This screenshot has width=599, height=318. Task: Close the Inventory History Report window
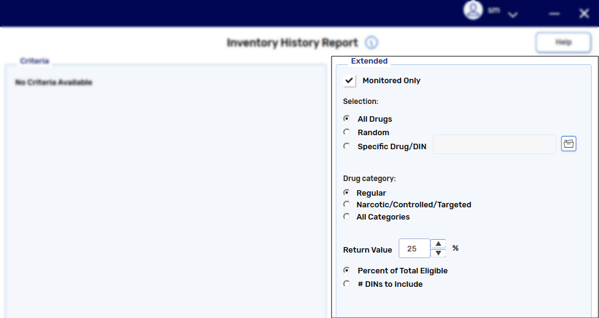point(584,13)
